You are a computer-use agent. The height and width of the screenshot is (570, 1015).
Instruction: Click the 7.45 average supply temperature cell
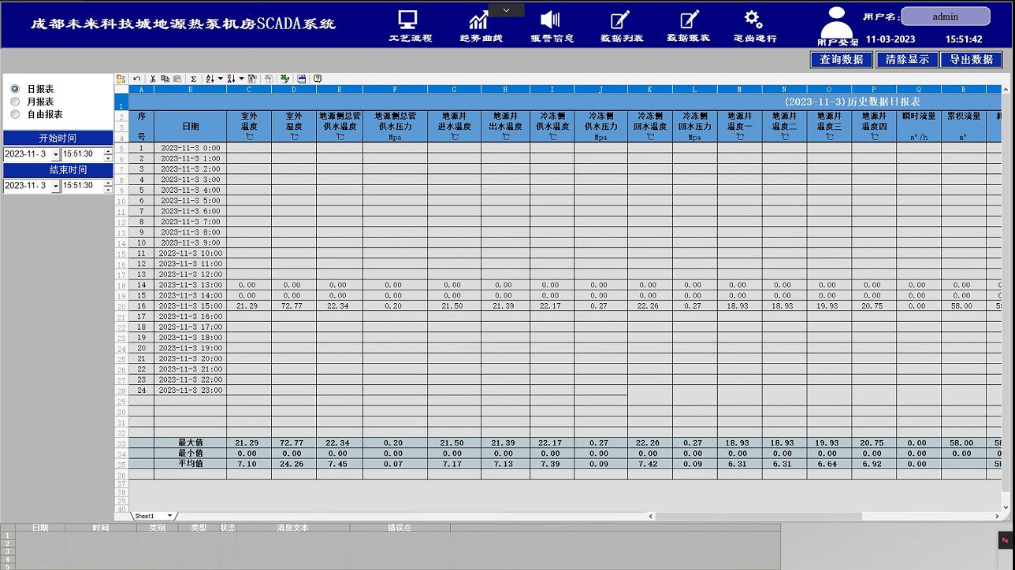[x=338, y=464]
